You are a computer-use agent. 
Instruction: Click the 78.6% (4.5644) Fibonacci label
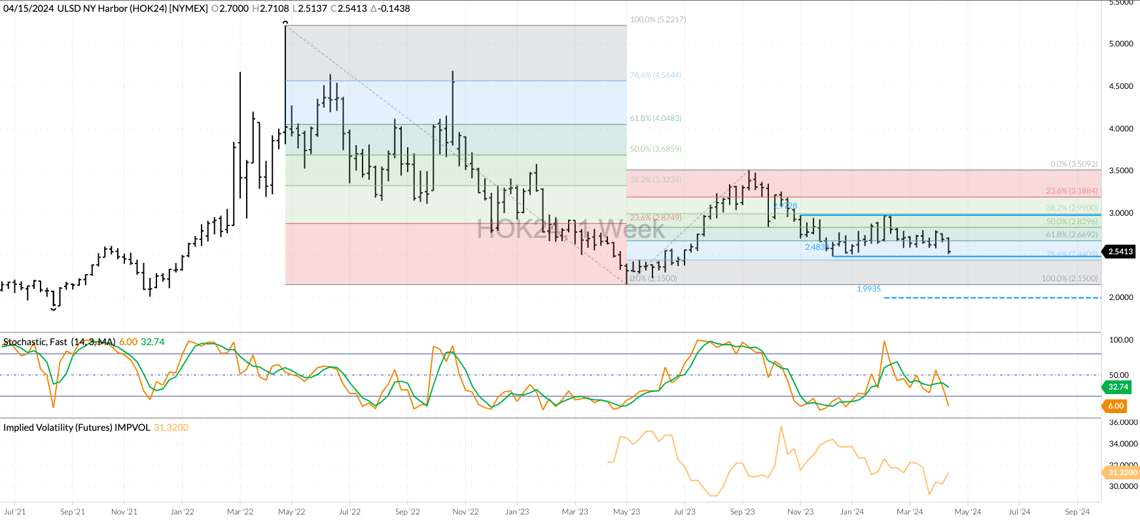(x=656, y=75)
